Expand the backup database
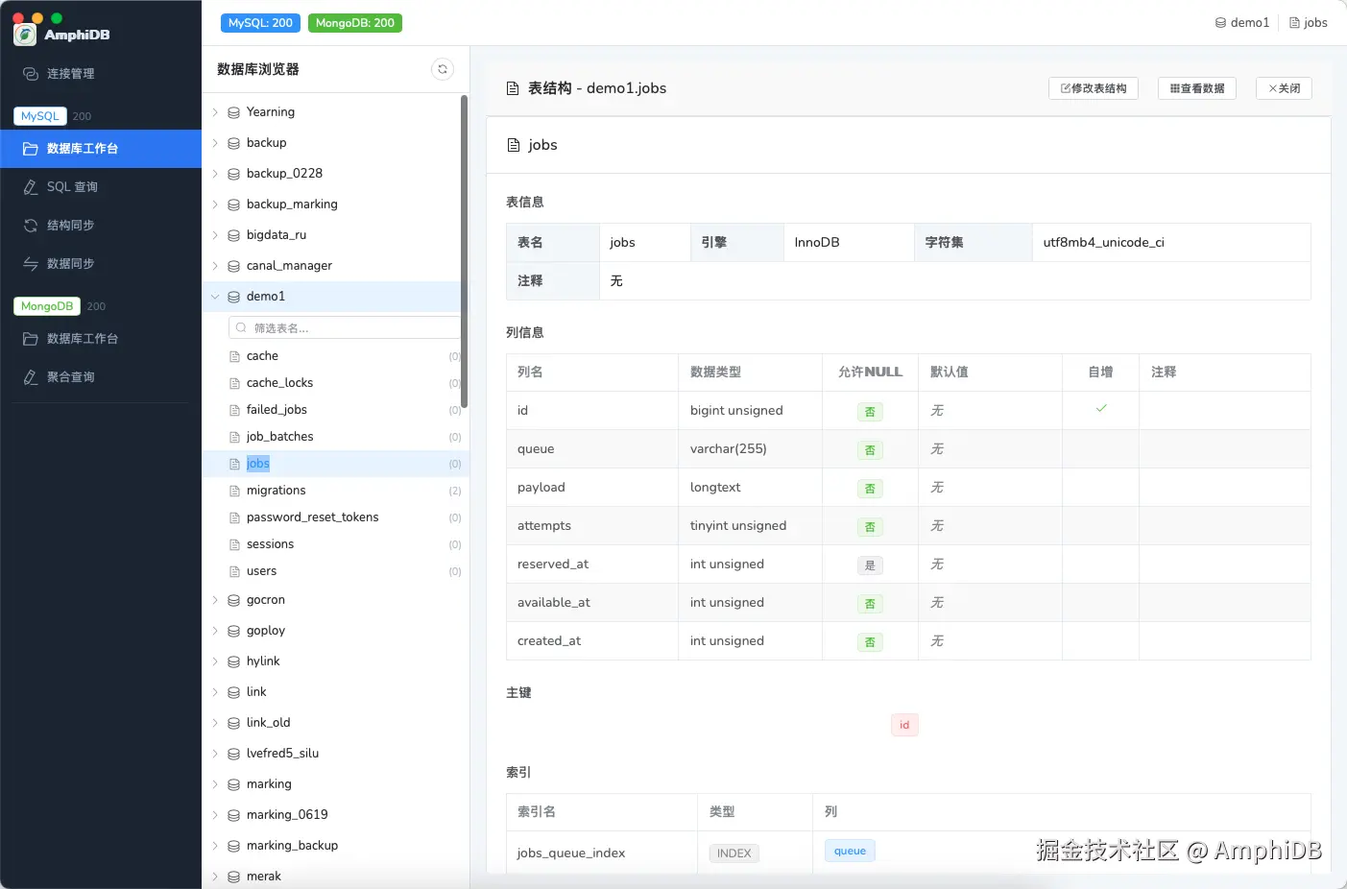Image resolution: width=1347 pixels, height=889 pixels. [x=215, y=143]
